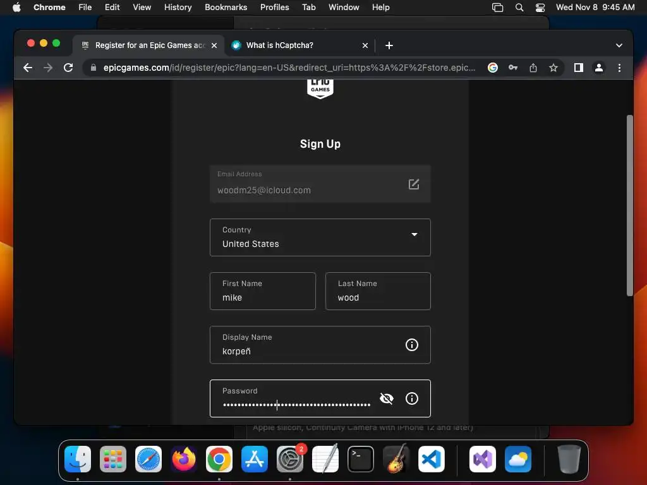
Task: Click the address bar URL
Action: pos(289,68)
